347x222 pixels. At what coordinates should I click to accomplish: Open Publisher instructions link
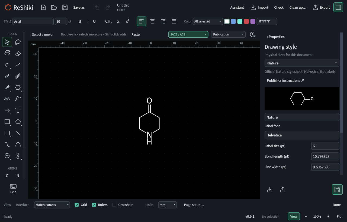click(x=285, y=80)
